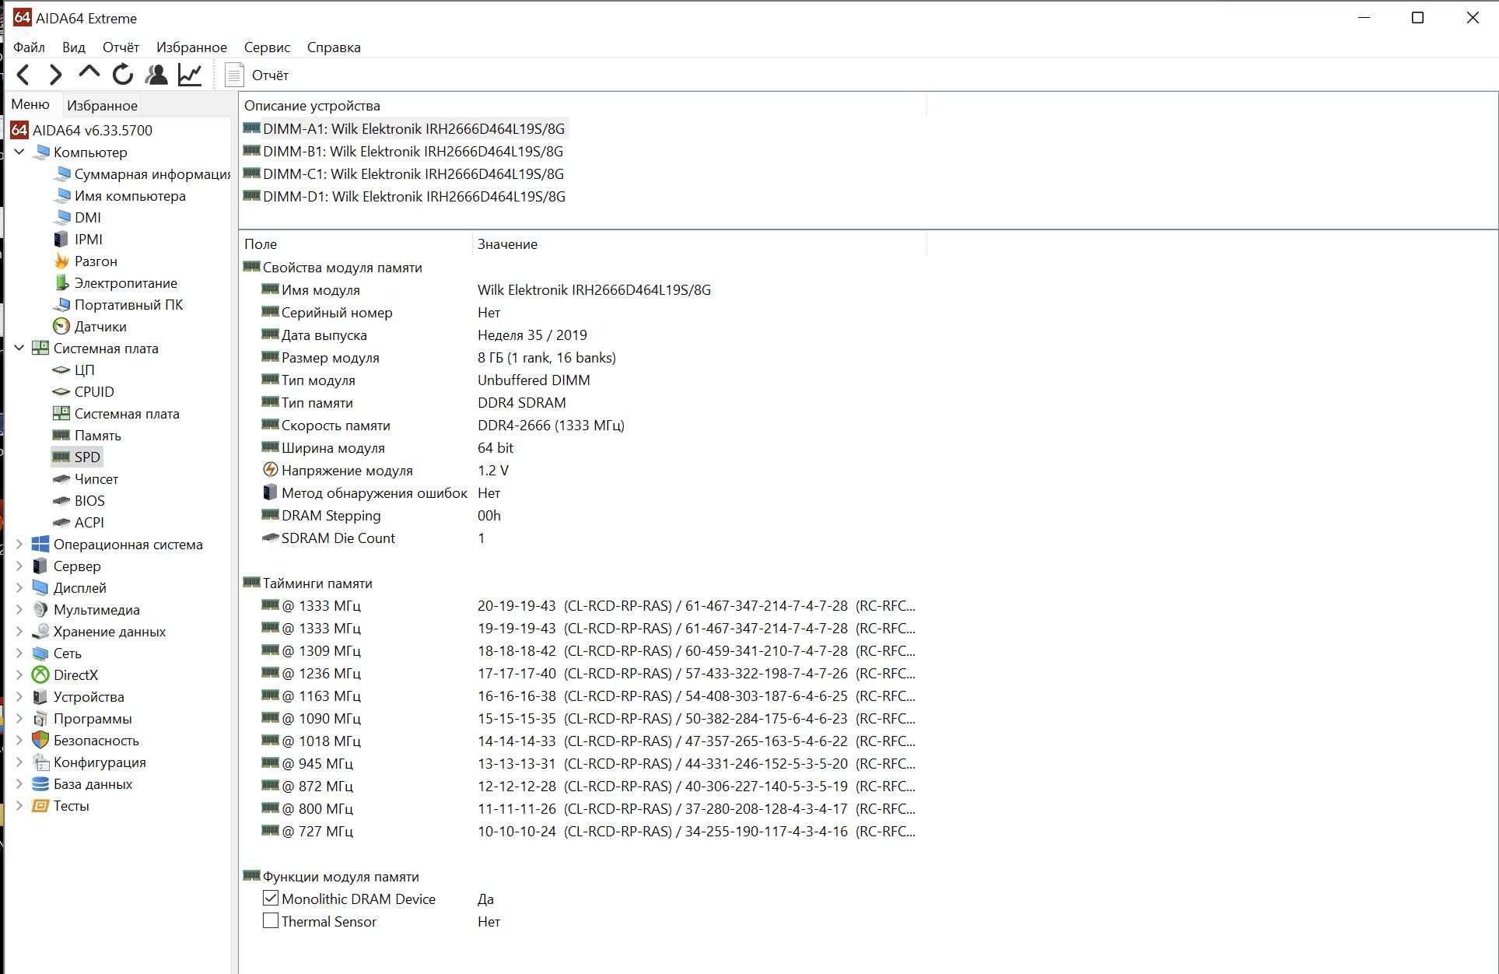This screenshot has height=974, width=1499.
Task: Expand the Хранение данных tree node
Action: (19, 631)
